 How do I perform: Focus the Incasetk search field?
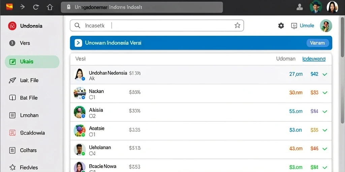[x=157, y=26]
